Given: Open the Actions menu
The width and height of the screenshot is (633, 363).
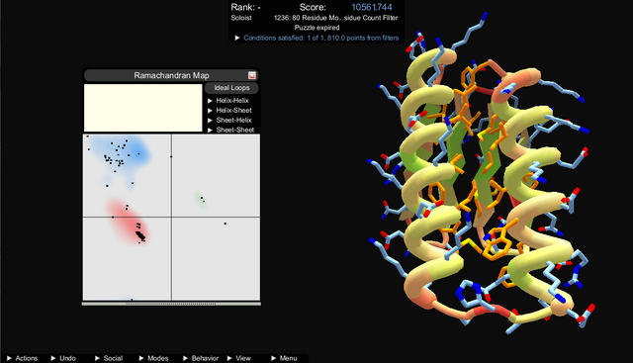Looking at the screenshot, I should [22, 358].
